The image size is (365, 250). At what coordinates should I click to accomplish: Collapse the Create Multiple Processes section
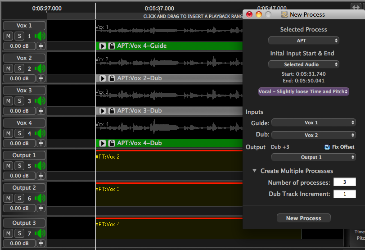pos(255,171)
